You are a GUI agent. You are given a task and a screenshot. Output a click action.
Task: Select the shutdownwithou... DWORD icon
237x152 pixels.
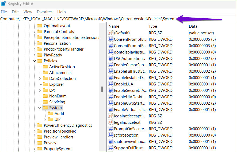pyautogui.click(x=111, y=141)
